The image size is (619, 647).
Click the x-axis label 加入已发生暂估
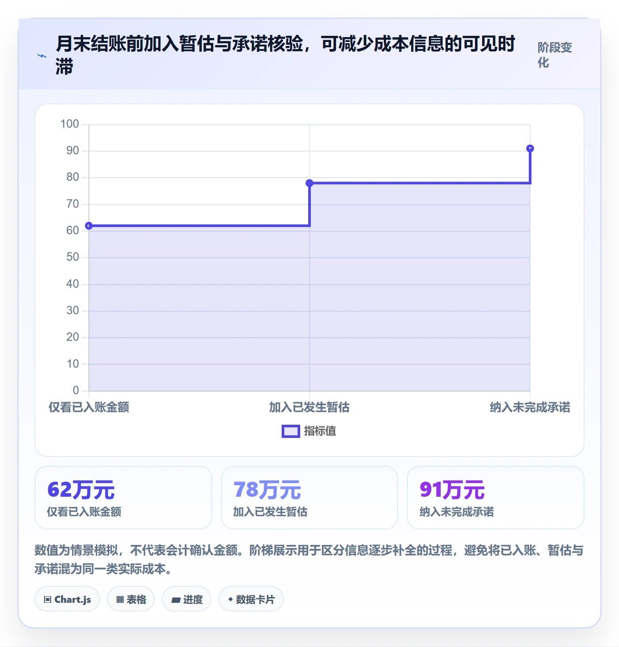click(x=309, y=407)
